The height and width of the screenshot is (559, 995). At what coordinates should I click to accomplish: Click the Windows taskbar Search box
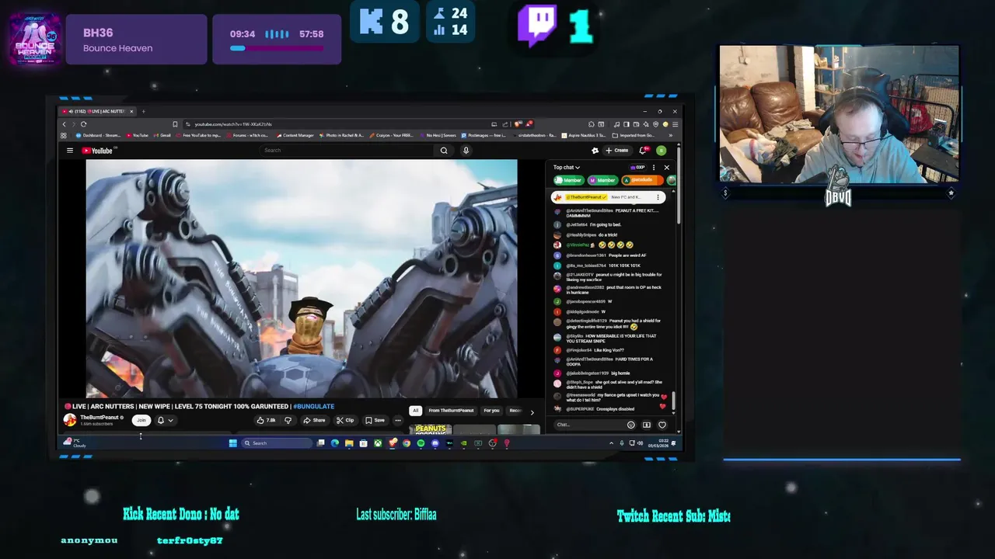tap(277, 443)
